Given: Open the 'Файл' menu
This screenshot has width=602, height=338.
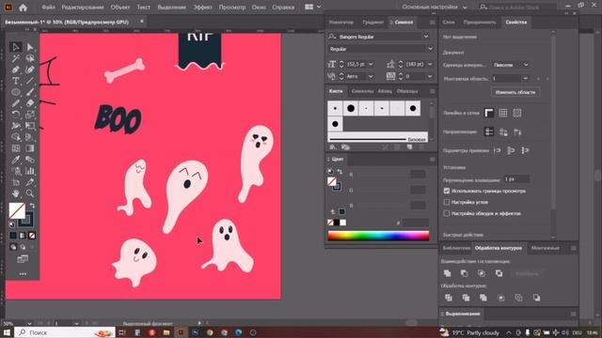Looking at the screenshot, I should [x=48, y=8].
